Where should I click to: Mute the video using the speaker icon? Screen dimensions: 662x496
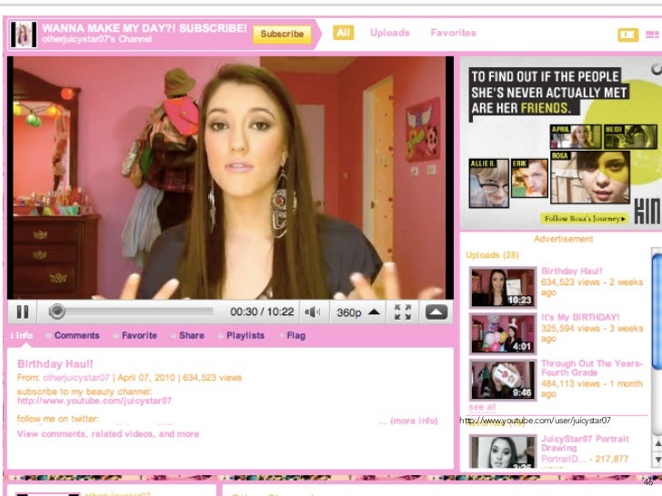[313, 312]
